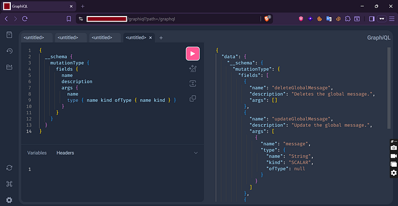398x206 pixels.
Task: Open the chocolate chip cookie extension beside puzzle icon
Action: (338, 19)
